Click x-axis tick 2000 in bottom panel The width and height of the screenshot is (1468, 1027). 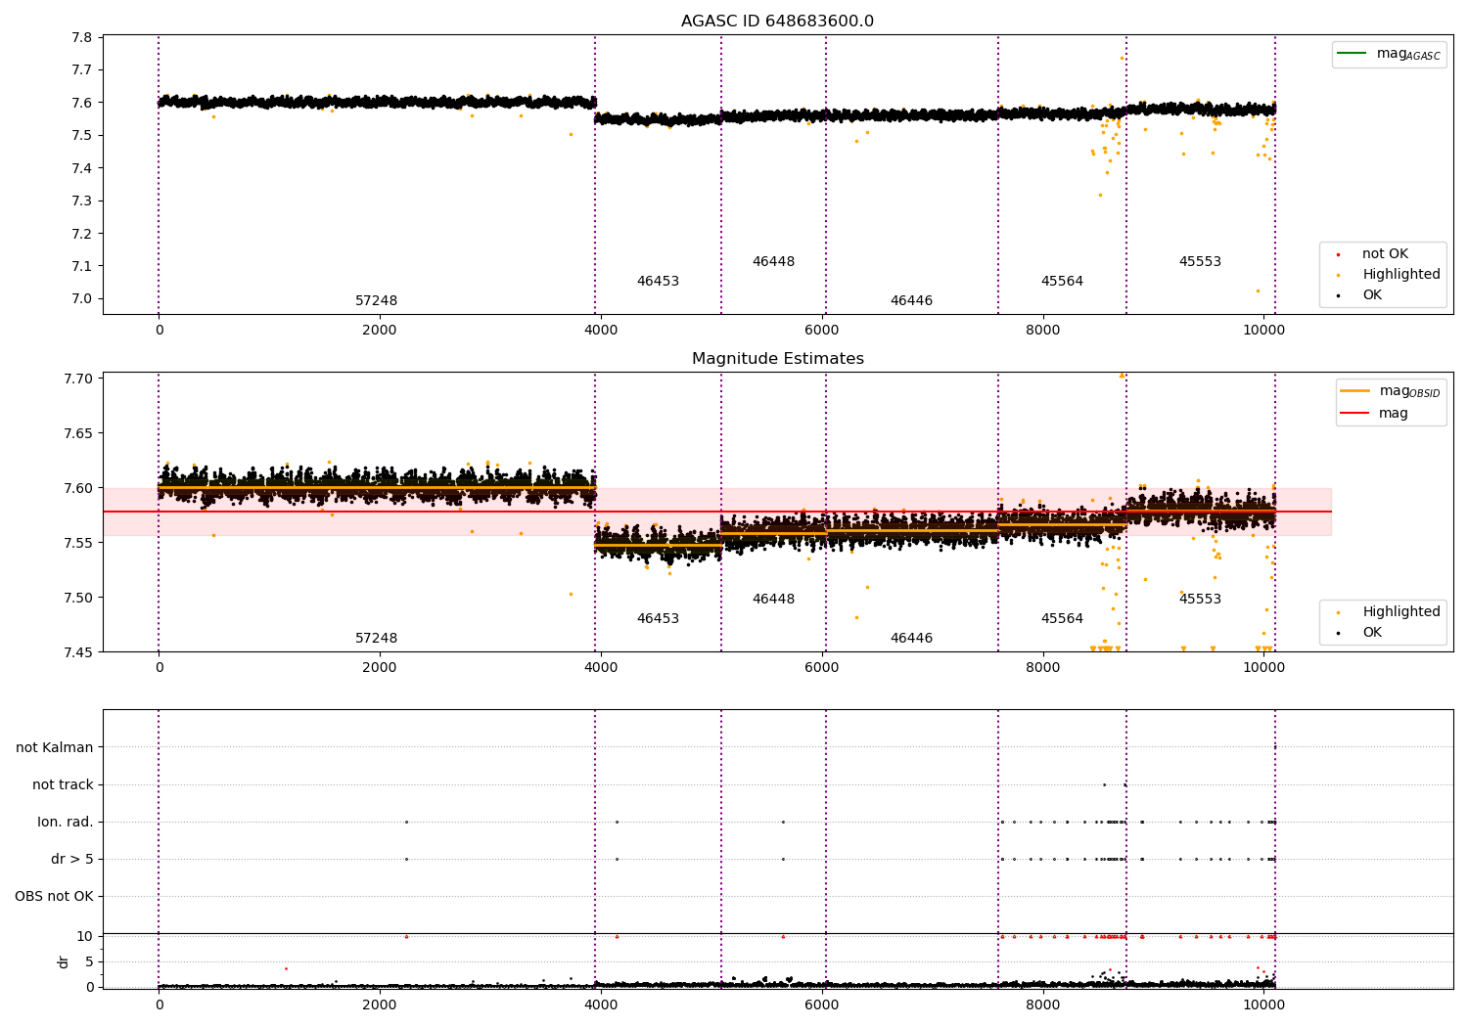380,1005
